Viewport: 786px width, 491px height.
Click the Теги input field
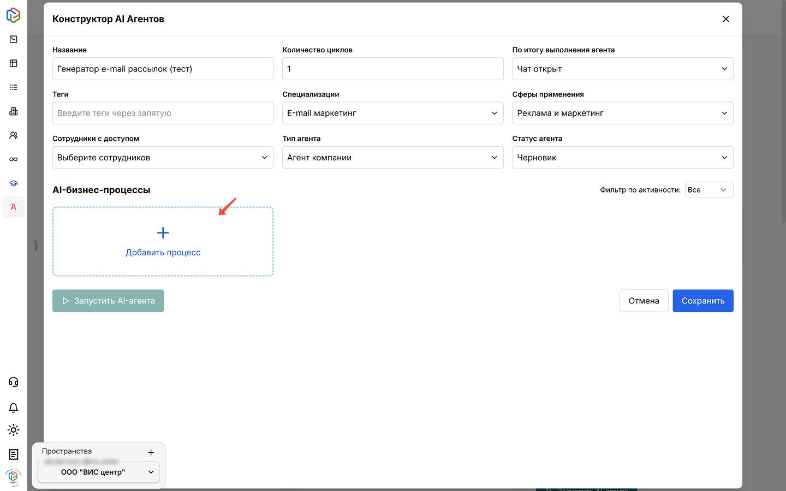(x=163, y=113)
